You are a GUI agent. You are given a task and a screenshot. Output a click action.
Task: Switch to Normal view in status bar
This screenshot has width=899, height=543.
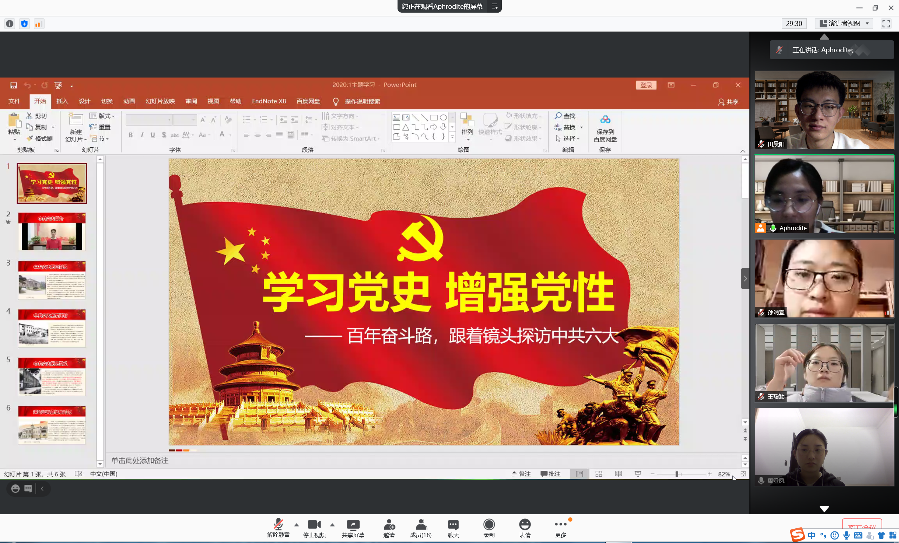(579, 474)
